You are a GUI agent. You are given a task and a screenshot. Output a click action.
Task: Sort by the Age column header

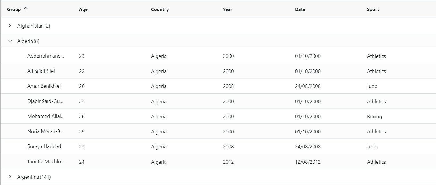point(83,9)
